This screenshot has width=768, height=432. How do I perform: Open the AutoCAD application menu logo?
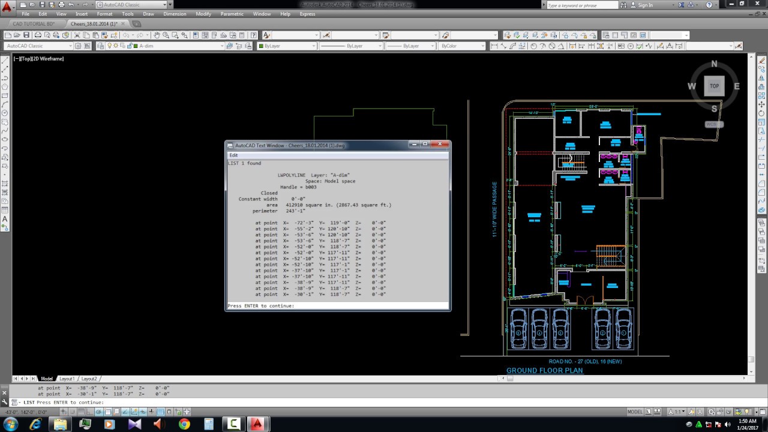click(6, 7)
